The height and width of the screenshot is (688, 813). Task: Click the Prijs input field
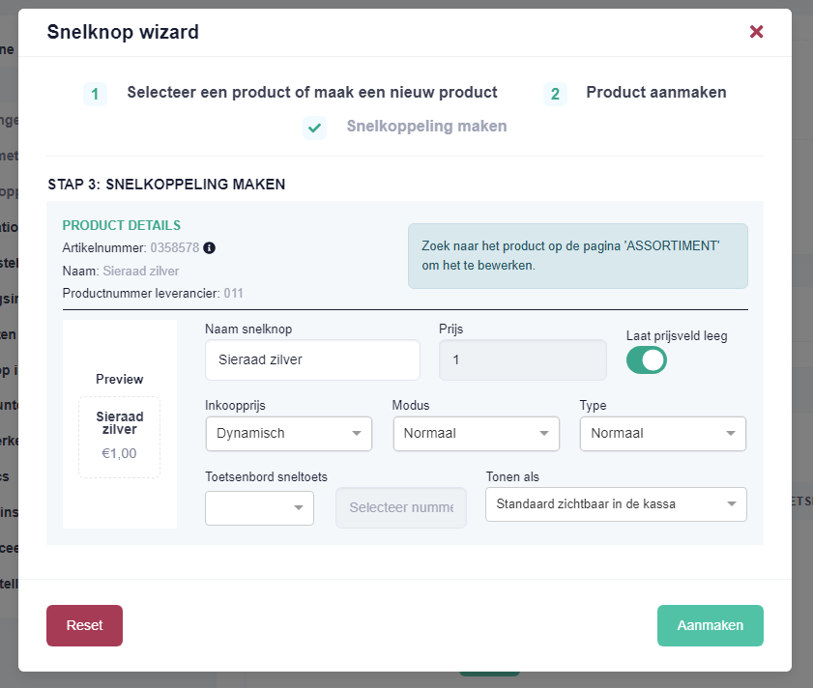523,359
